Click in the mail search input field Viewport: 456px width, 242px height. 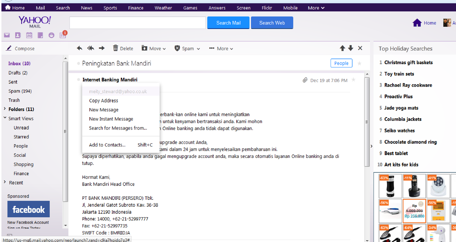(x=138, y=23)
